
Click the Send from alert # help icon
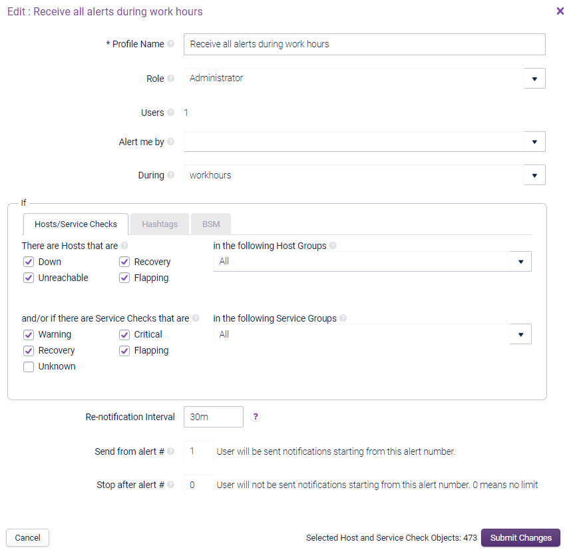[170, 451]
